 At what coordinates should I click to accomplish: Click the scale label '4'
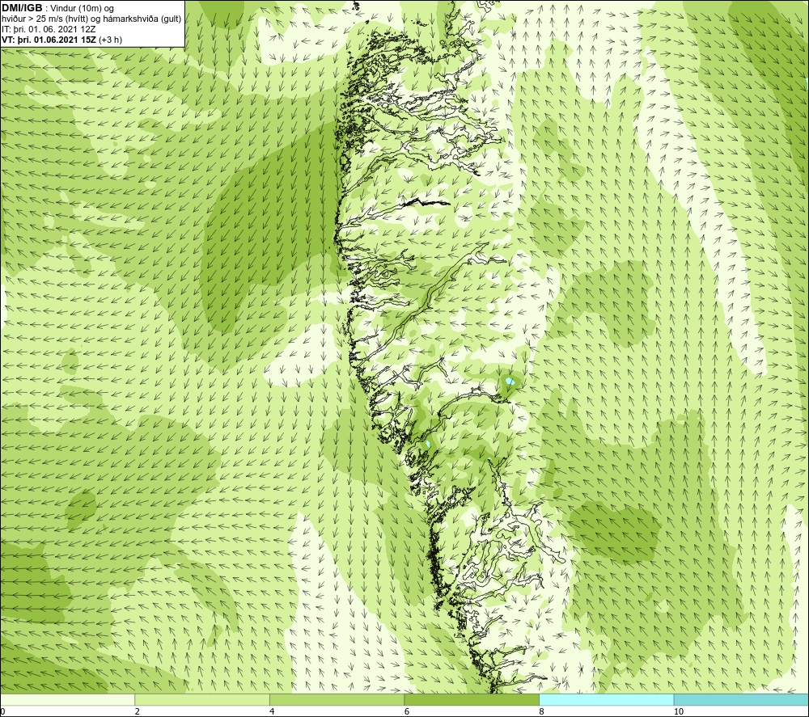(272, 711)
